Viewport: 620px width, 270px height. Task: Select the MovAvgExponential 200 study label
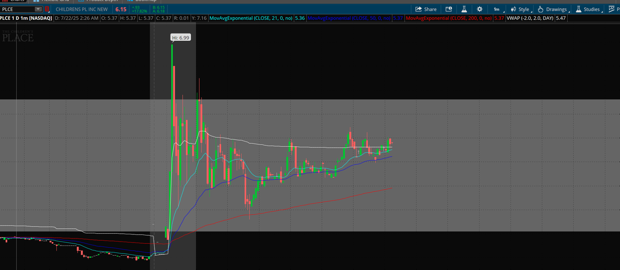[449, 18]
